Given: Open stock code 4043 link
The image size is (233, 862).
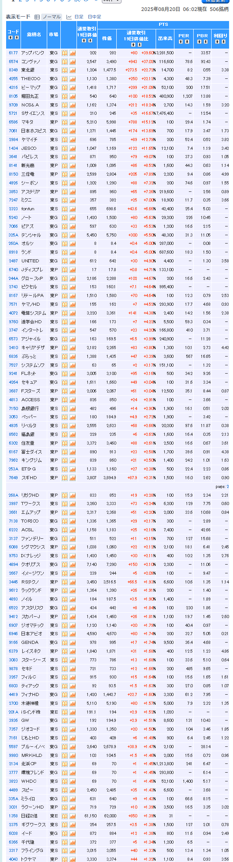Looking at the screenshot, I should click(x=13, y=859).
